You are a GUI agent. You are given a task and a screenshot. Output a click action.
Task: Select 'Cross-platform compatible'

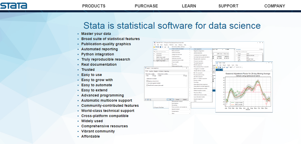(105, 116)
